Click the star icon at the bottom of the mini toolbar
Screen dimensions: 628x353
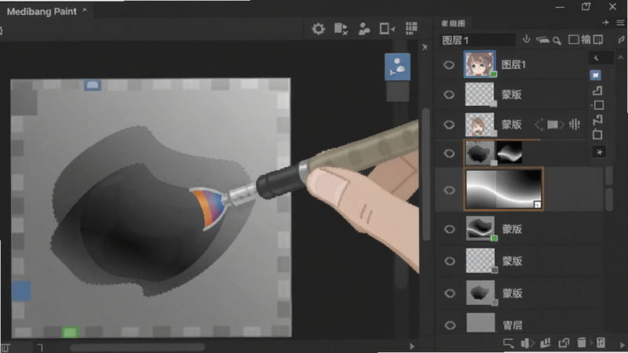pos(599,152)
